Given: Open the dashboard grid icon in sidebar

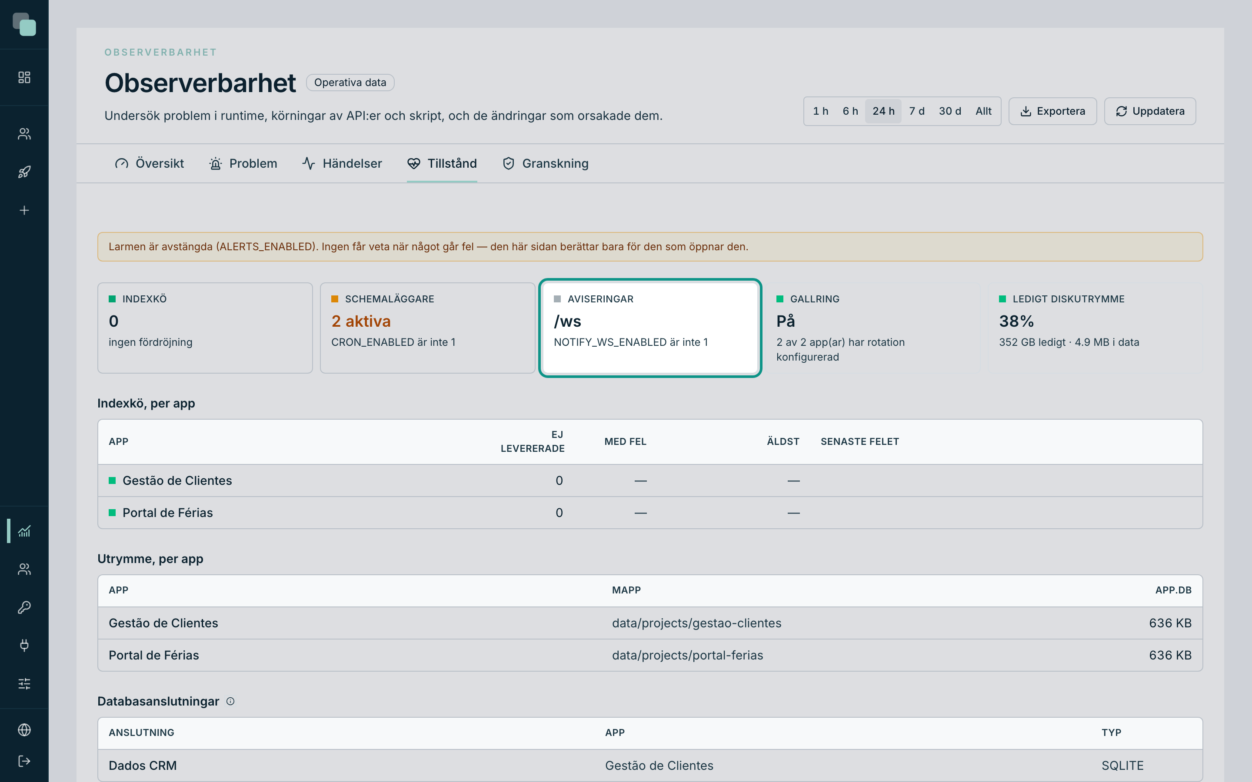Looking at the screenshot, I should tap(24, 78).
